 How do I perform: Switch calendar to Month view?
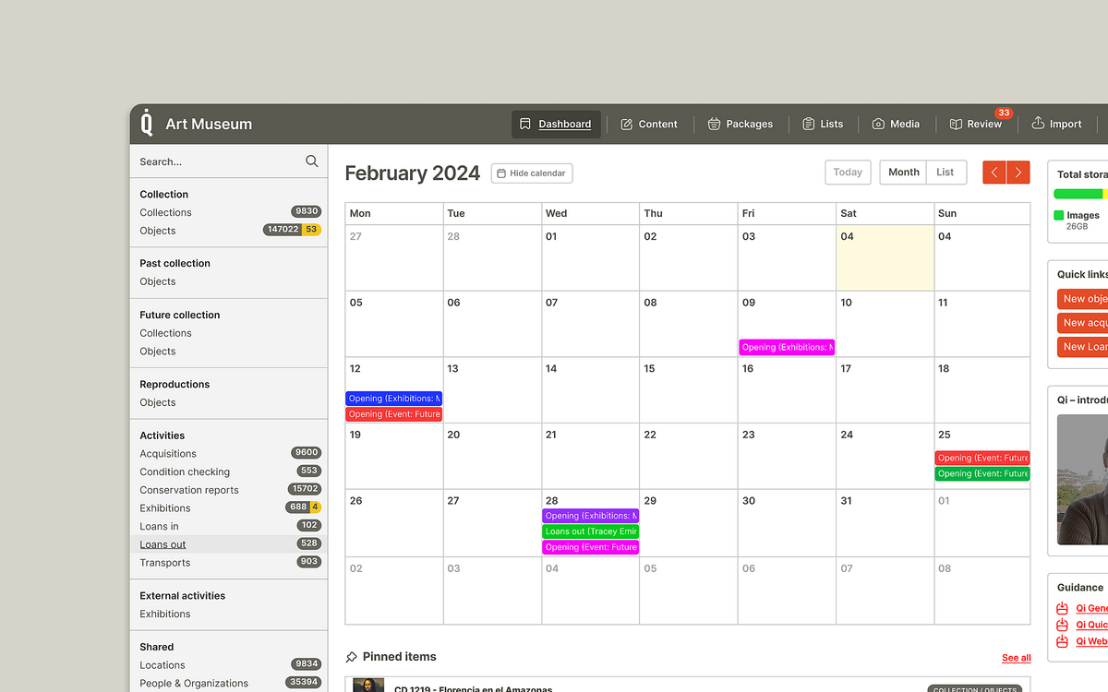[x=902, y=172]
